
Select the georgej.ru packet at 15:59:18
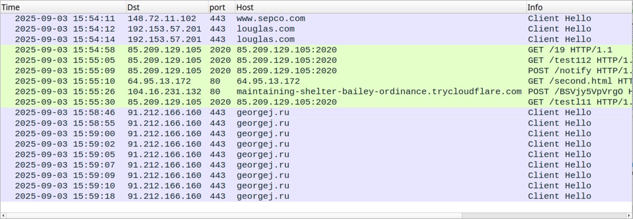click(x=317, y=197)
